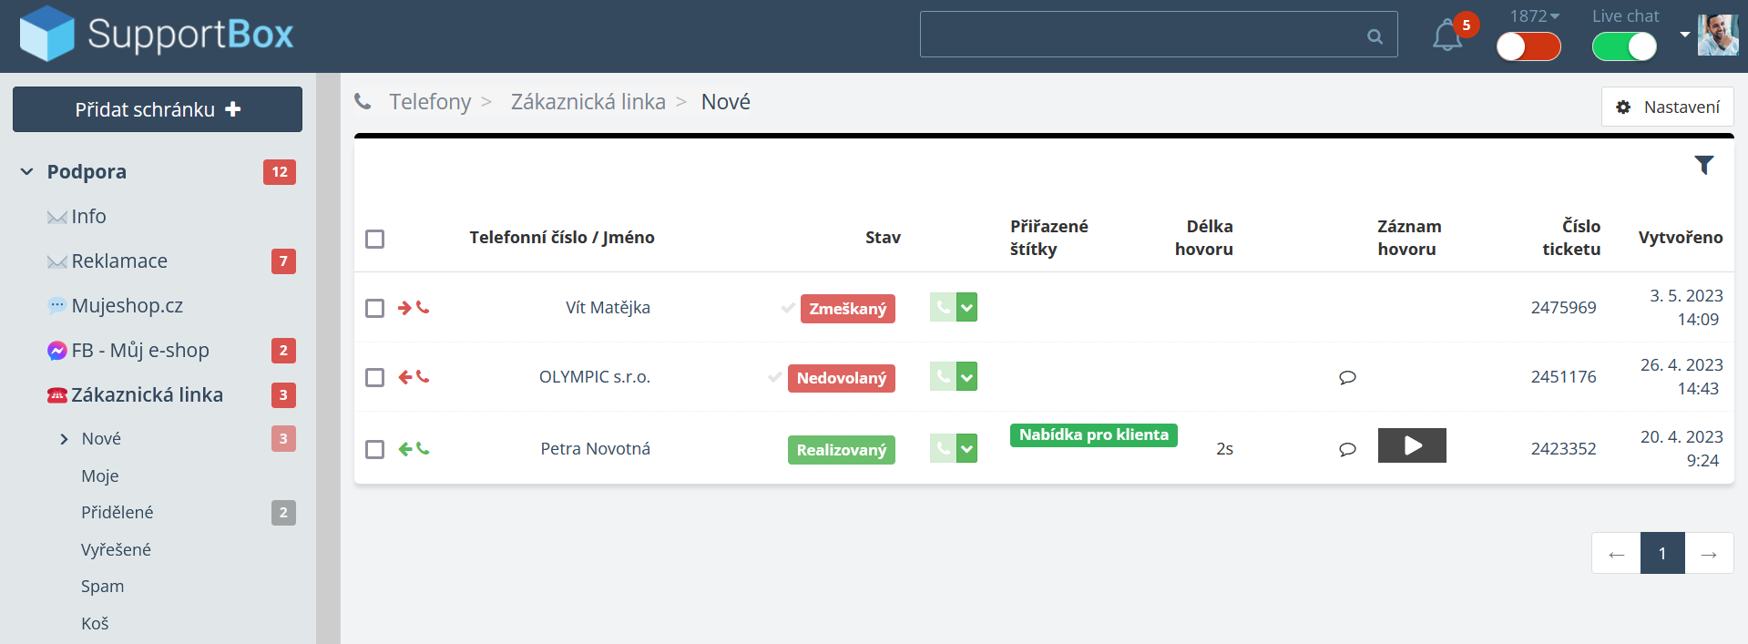The image size is (1748, 644).
Task: Go to the Zákaznická linka breadcrumb
Action: 588,101
